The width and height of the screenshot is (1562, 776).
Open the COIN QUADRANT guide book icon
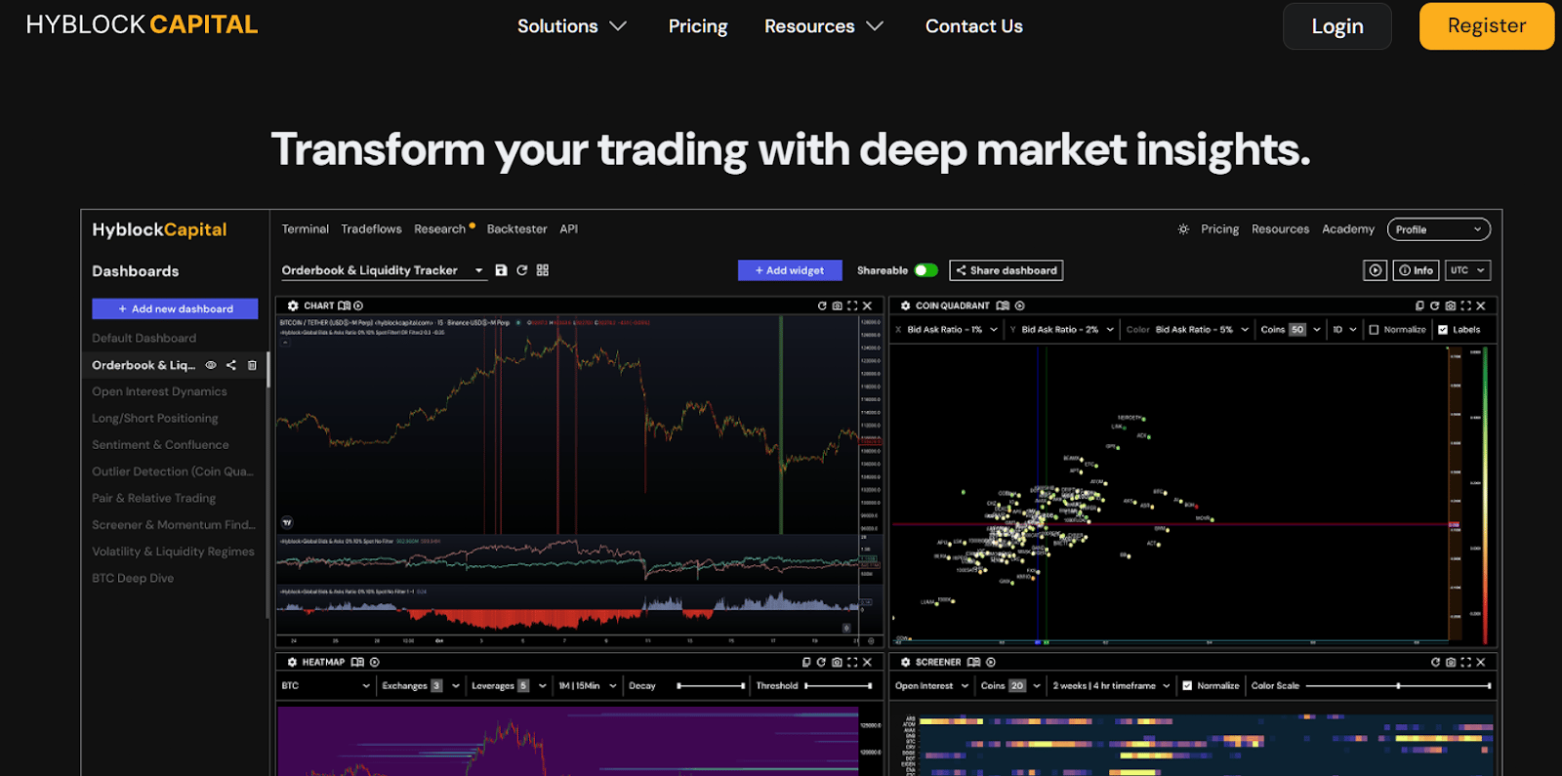1003,306
